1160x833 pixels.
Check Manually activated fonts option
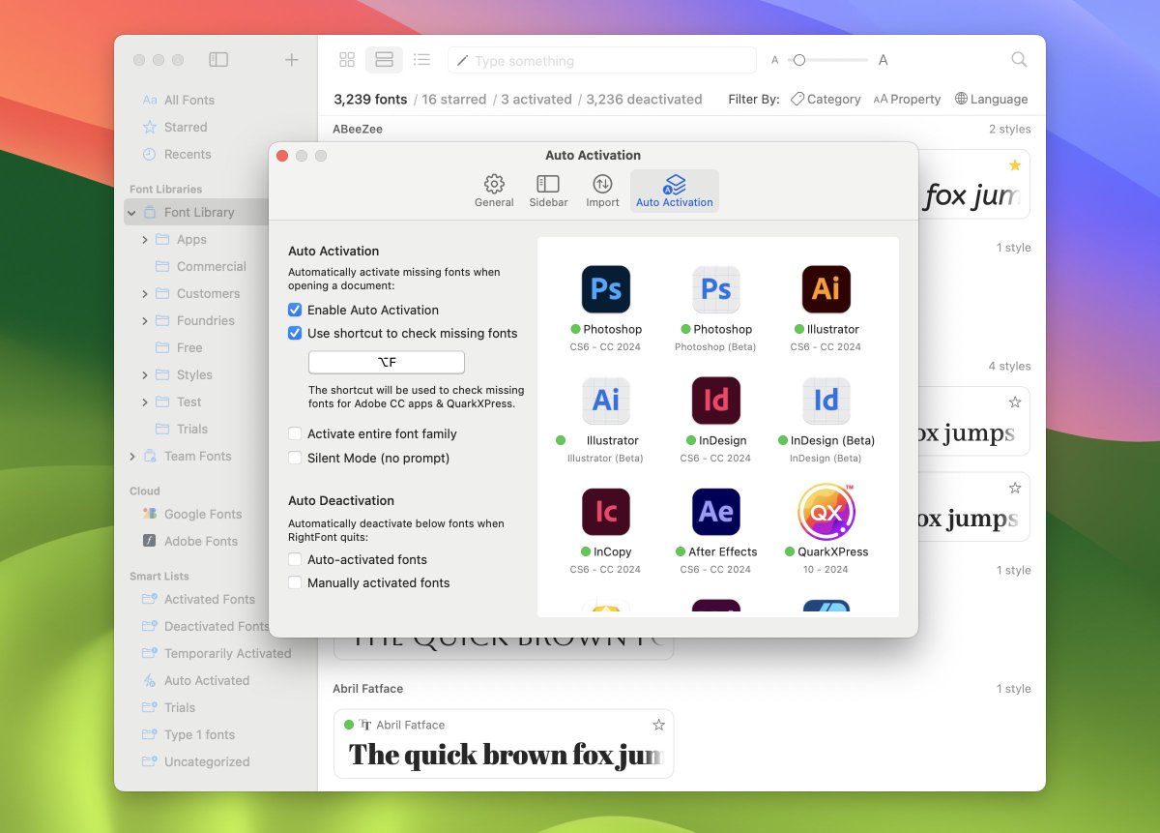point(295,582)
